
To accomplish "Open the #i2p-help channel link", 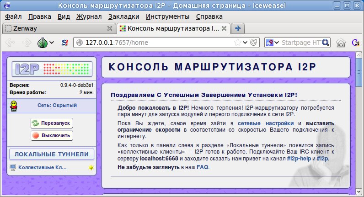I will pyautogui.click(x=299, y=159).
